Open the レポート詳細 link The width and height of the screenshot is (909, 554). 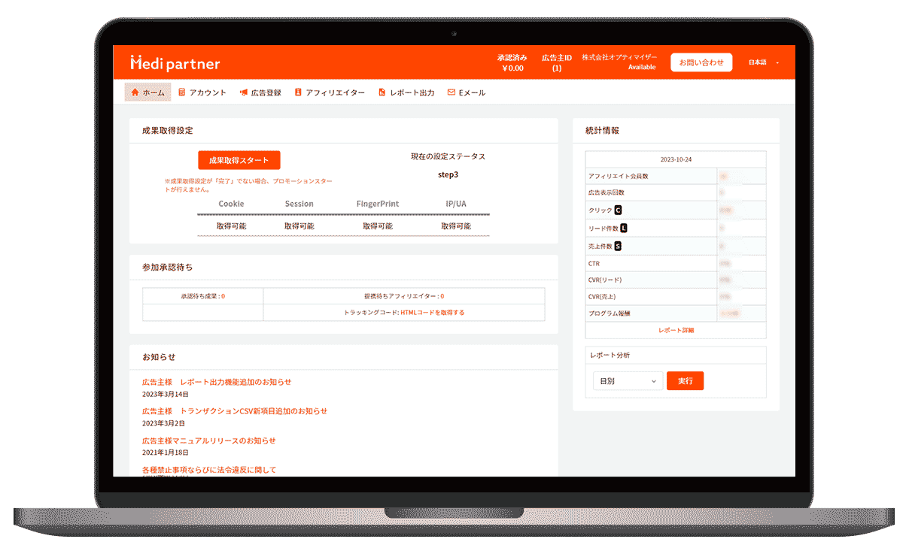pos(676,330)
